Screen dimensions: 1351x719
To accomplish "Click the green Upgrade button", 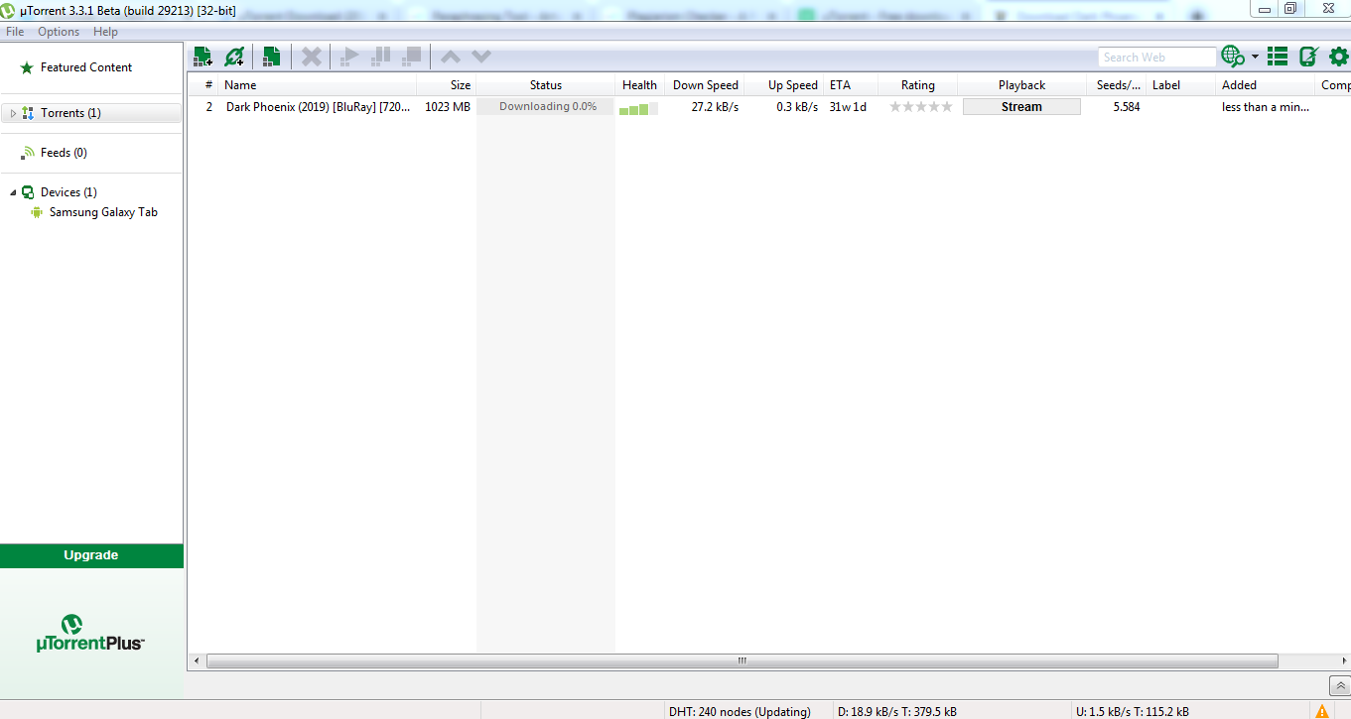I will coord(91,555).
